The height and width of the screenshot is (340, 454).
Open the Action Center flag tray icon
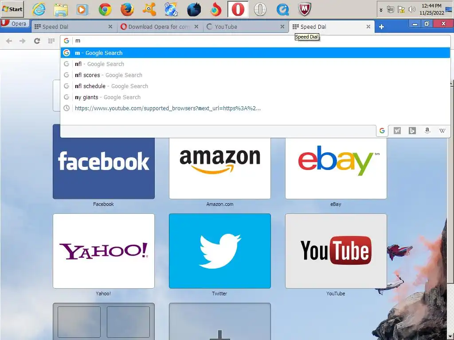(x=401, y=10)
